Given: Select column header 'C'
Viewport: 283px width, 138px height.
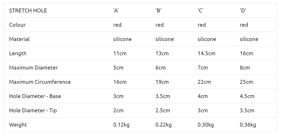Looking at the screenshot, I should (x=200, y=11).
